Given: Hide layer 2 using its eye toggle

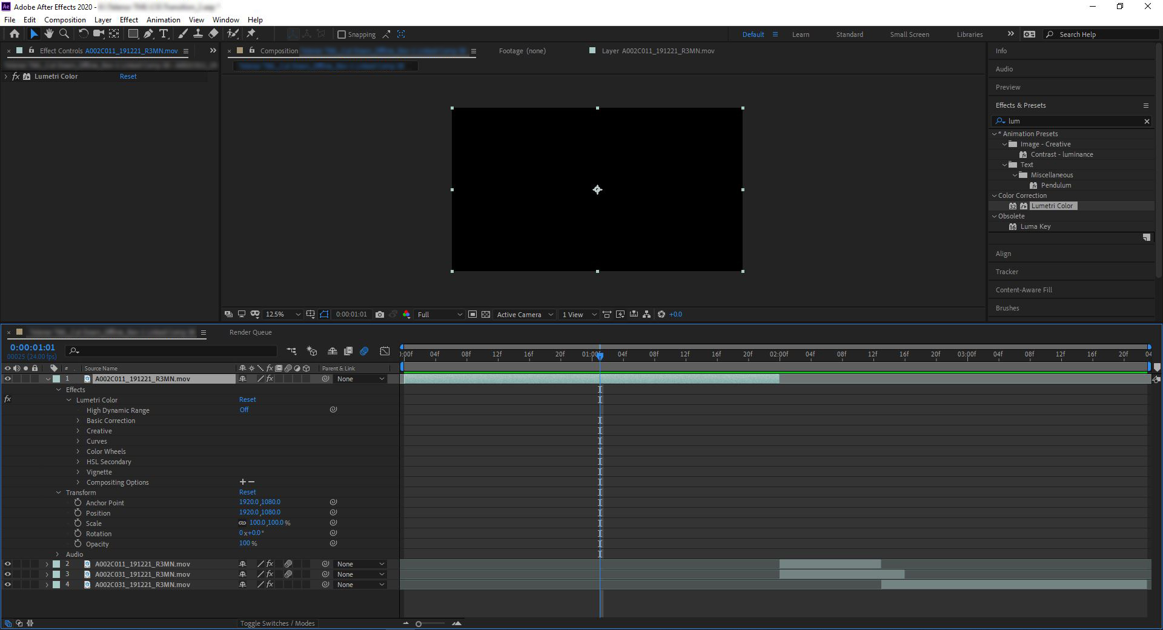Looking at the screenshot, I should [8, 563].
